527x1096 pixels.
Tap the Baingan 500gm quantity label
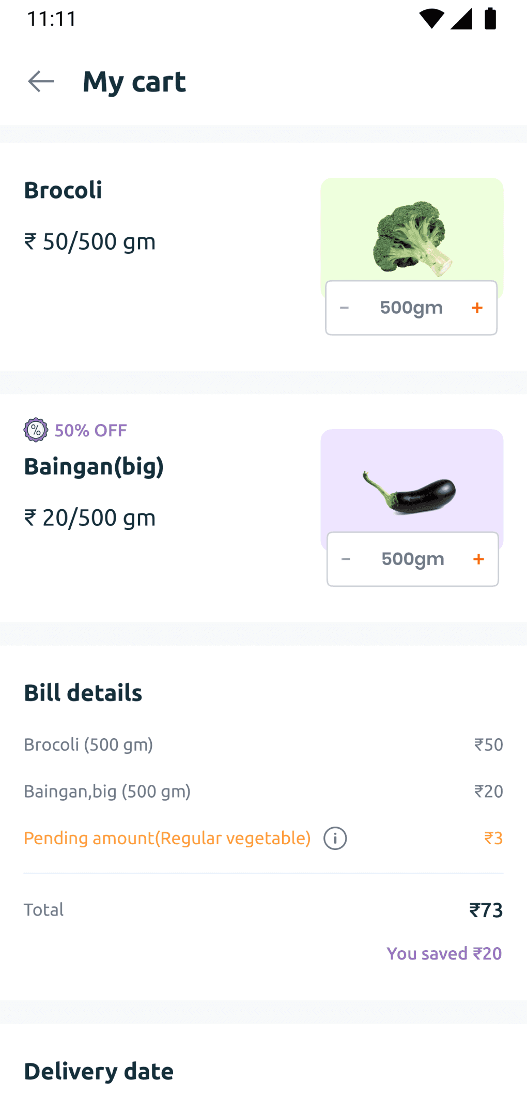click(413, 559)
